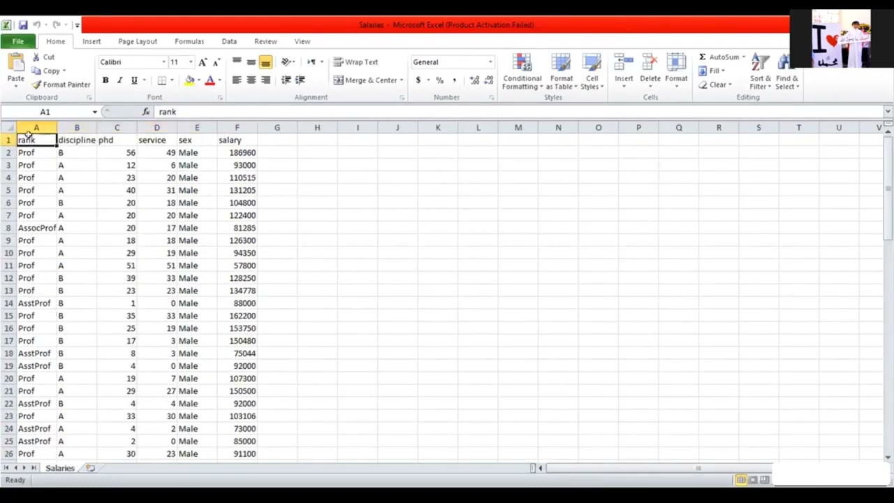Click the Font Color red A swatch

click(210, 80)
